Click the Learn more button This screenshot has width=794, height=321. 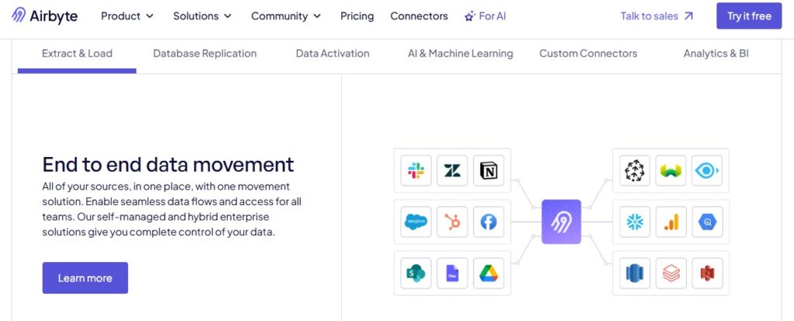coord(85,278)
